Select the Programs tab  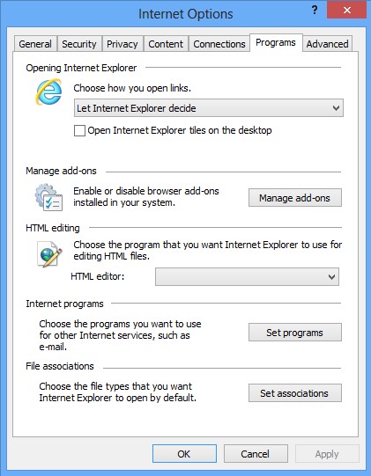276,42
